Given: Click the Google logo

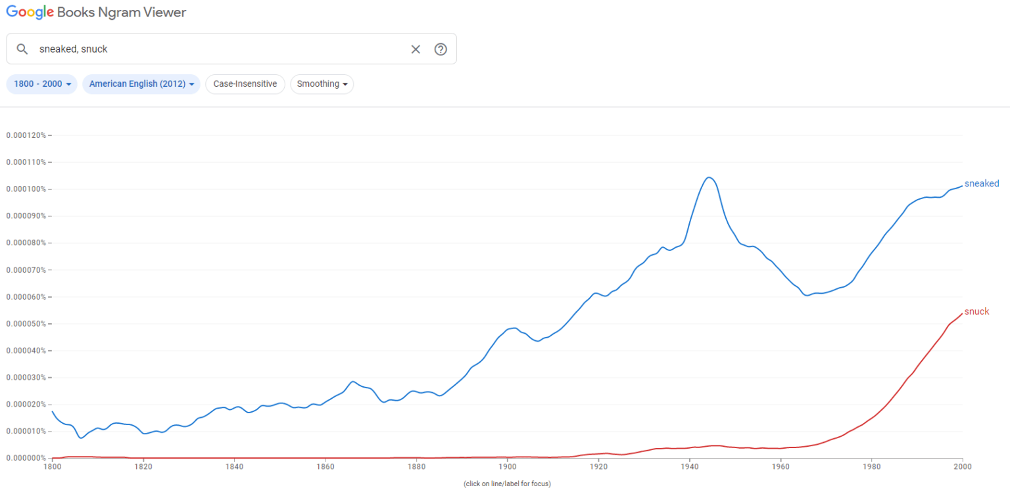Looking at the screenshot, I should point(30,12).
